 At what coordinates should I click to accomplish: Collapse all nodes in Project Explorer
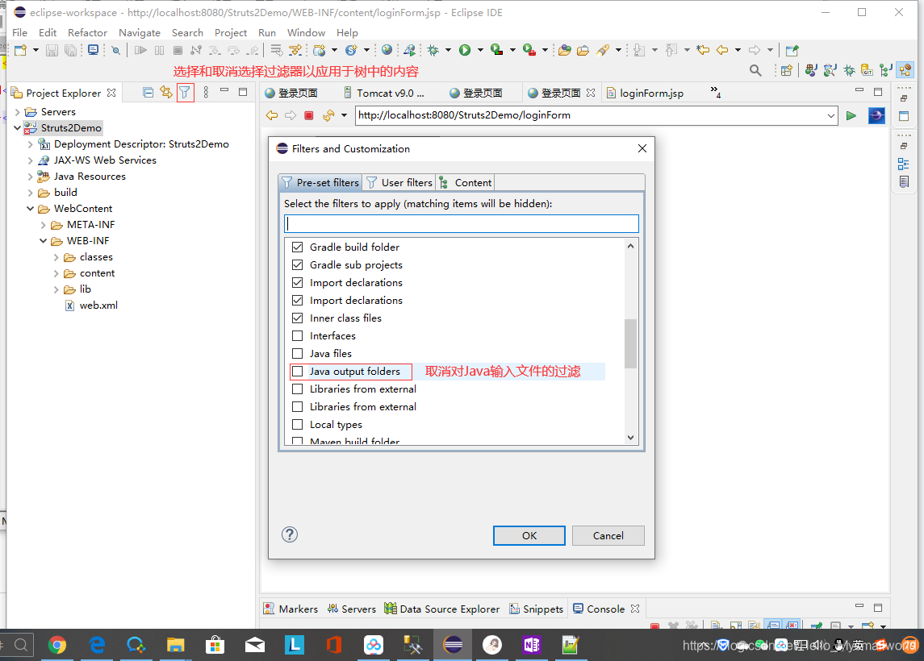pyautogui.click(x=147, y=92)
